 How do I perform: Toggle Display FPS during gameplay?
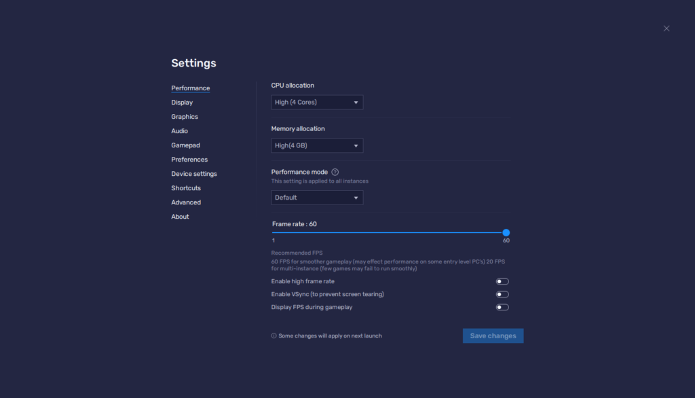point(502,306)
